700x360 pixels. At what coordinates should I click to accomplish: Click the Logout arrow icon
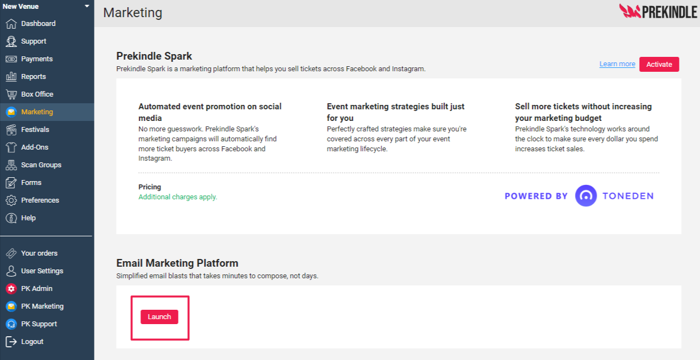coord(11,342)
